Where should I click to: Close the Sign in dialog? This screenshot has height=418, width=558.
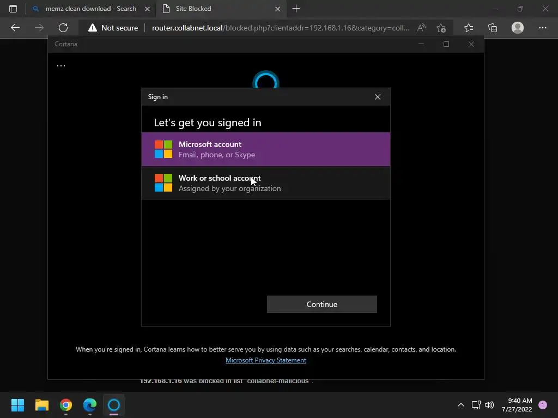[378, 97]
